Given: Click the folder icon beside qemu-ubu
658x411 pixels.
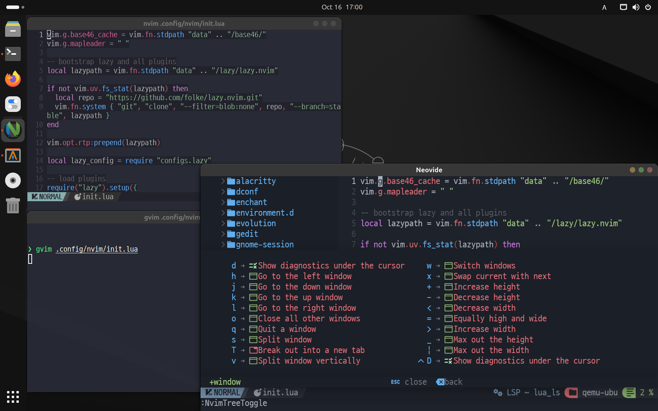Looking at the screenshot, I should click(x=572, y=393).
